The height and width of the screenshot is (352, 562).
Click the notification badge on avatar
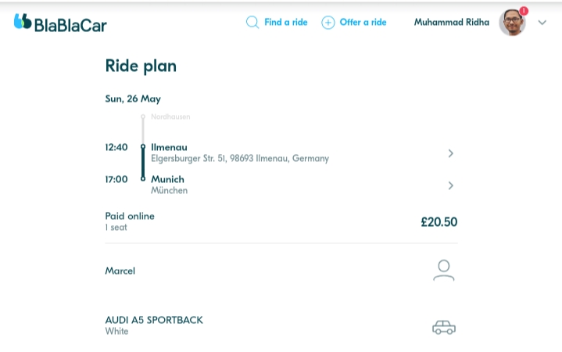pyautogui.click(x=524, y=11)
